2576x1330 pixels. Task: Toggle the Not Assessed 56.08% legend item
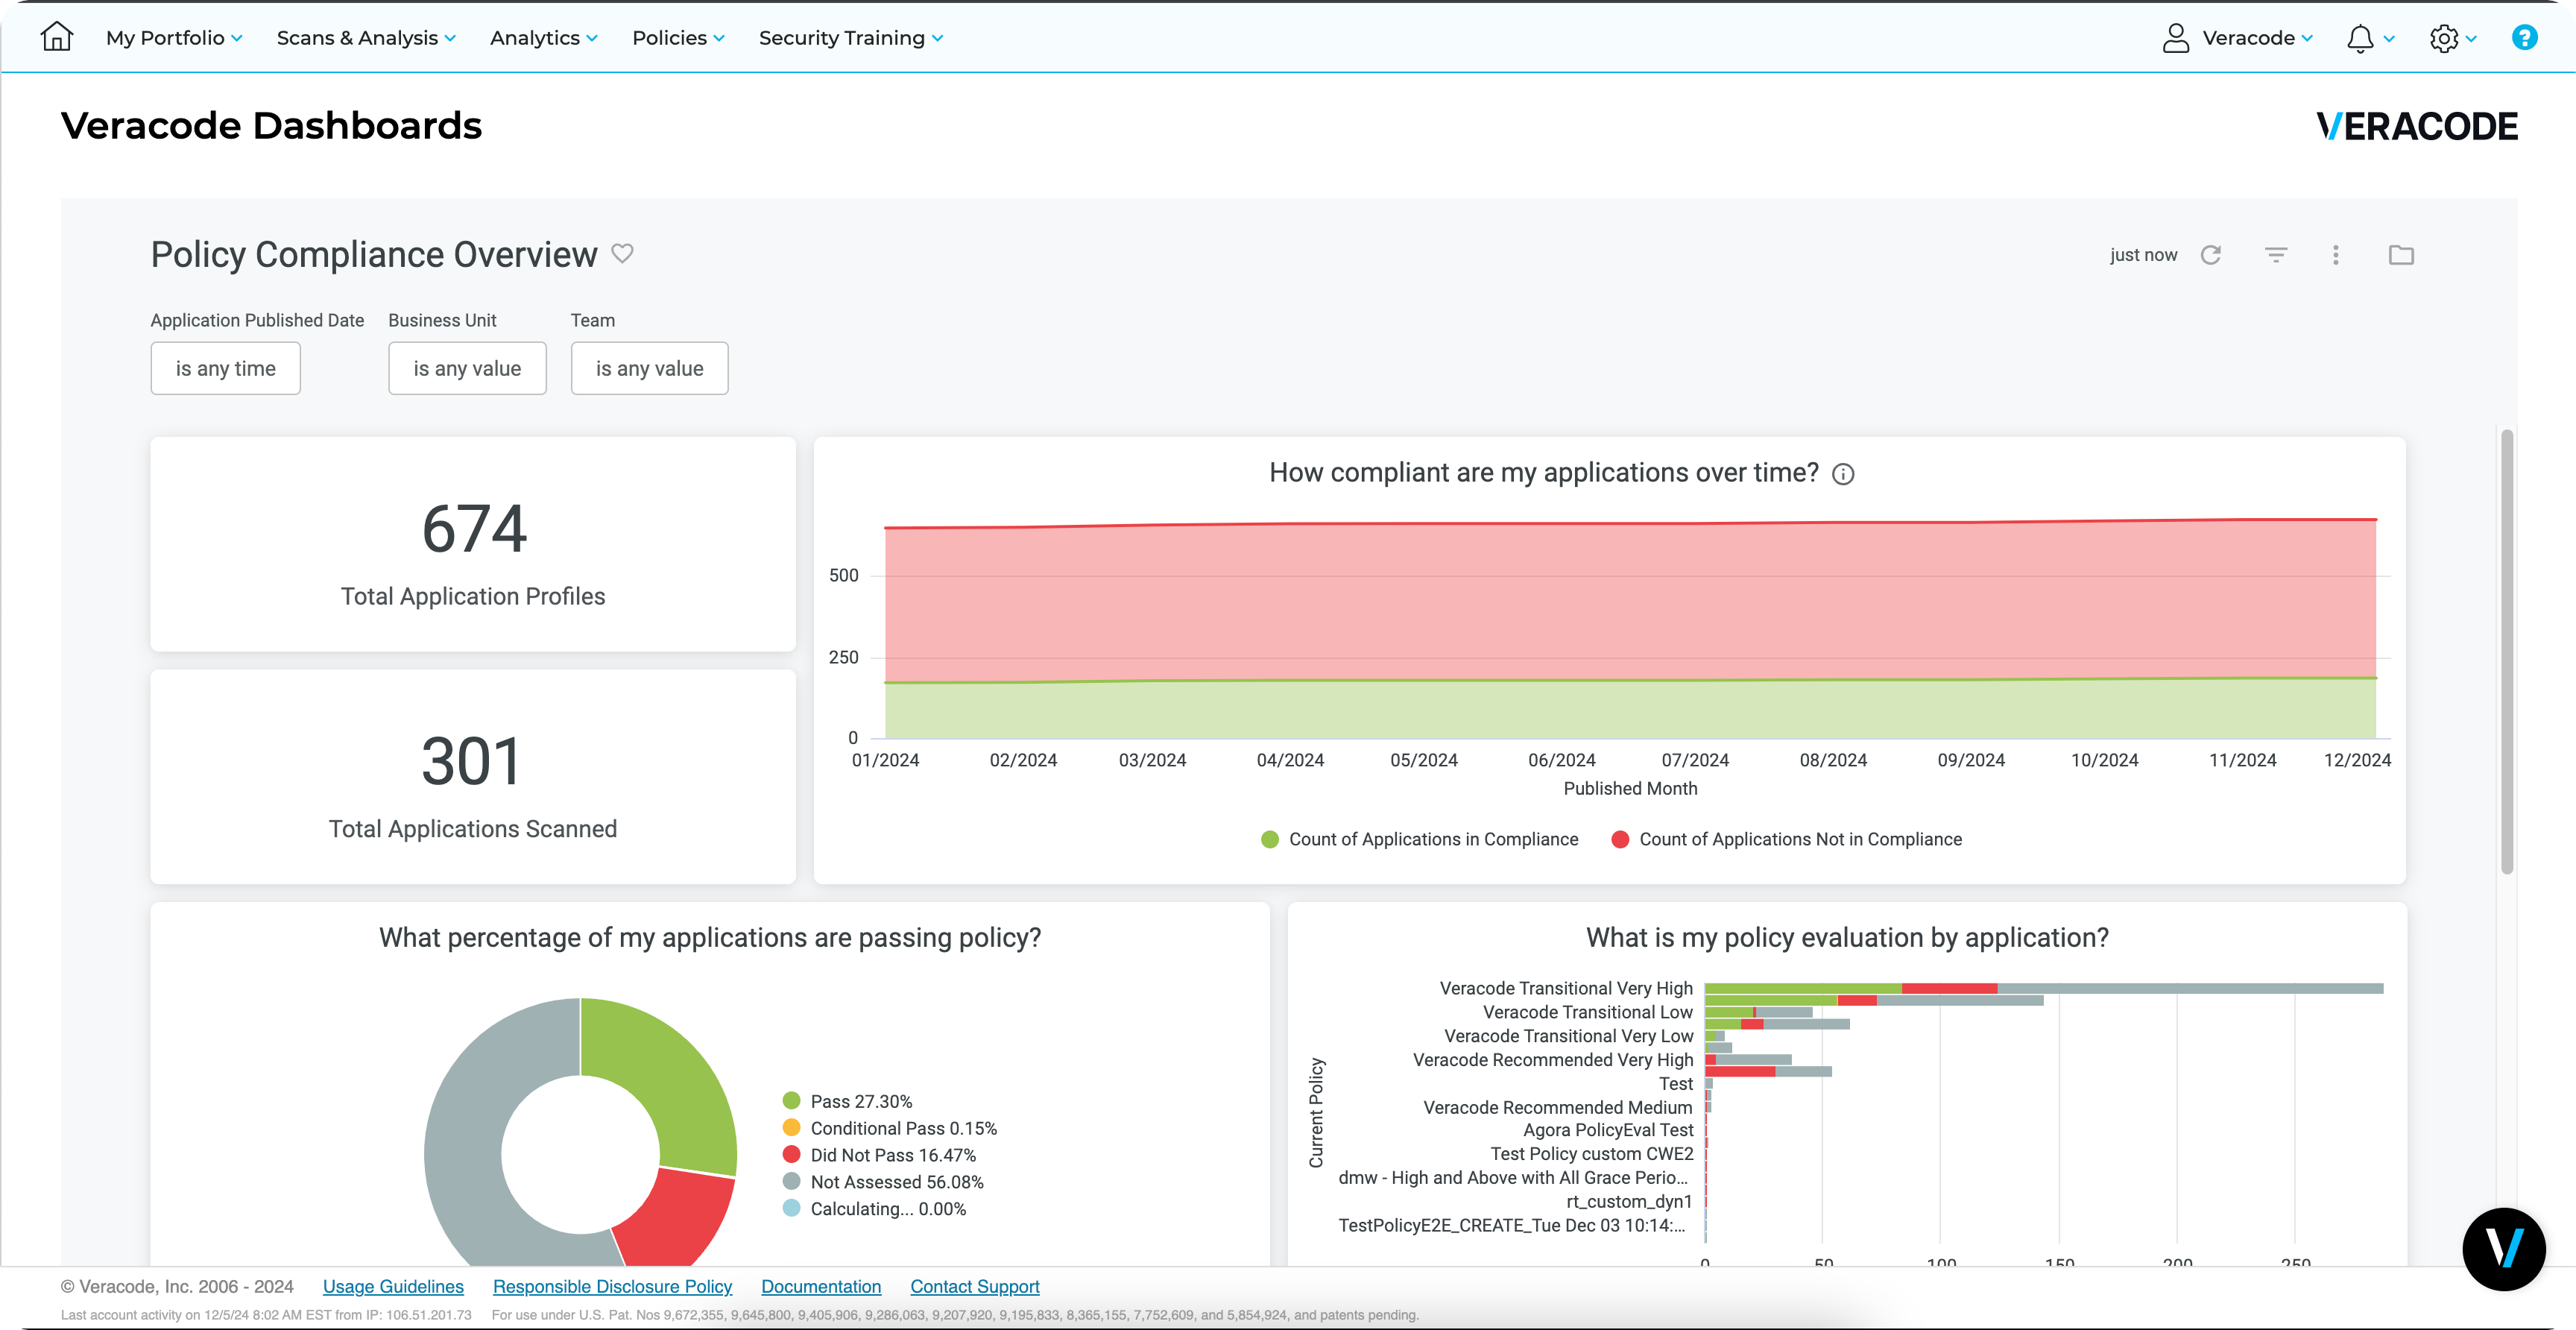(883, 1182)
